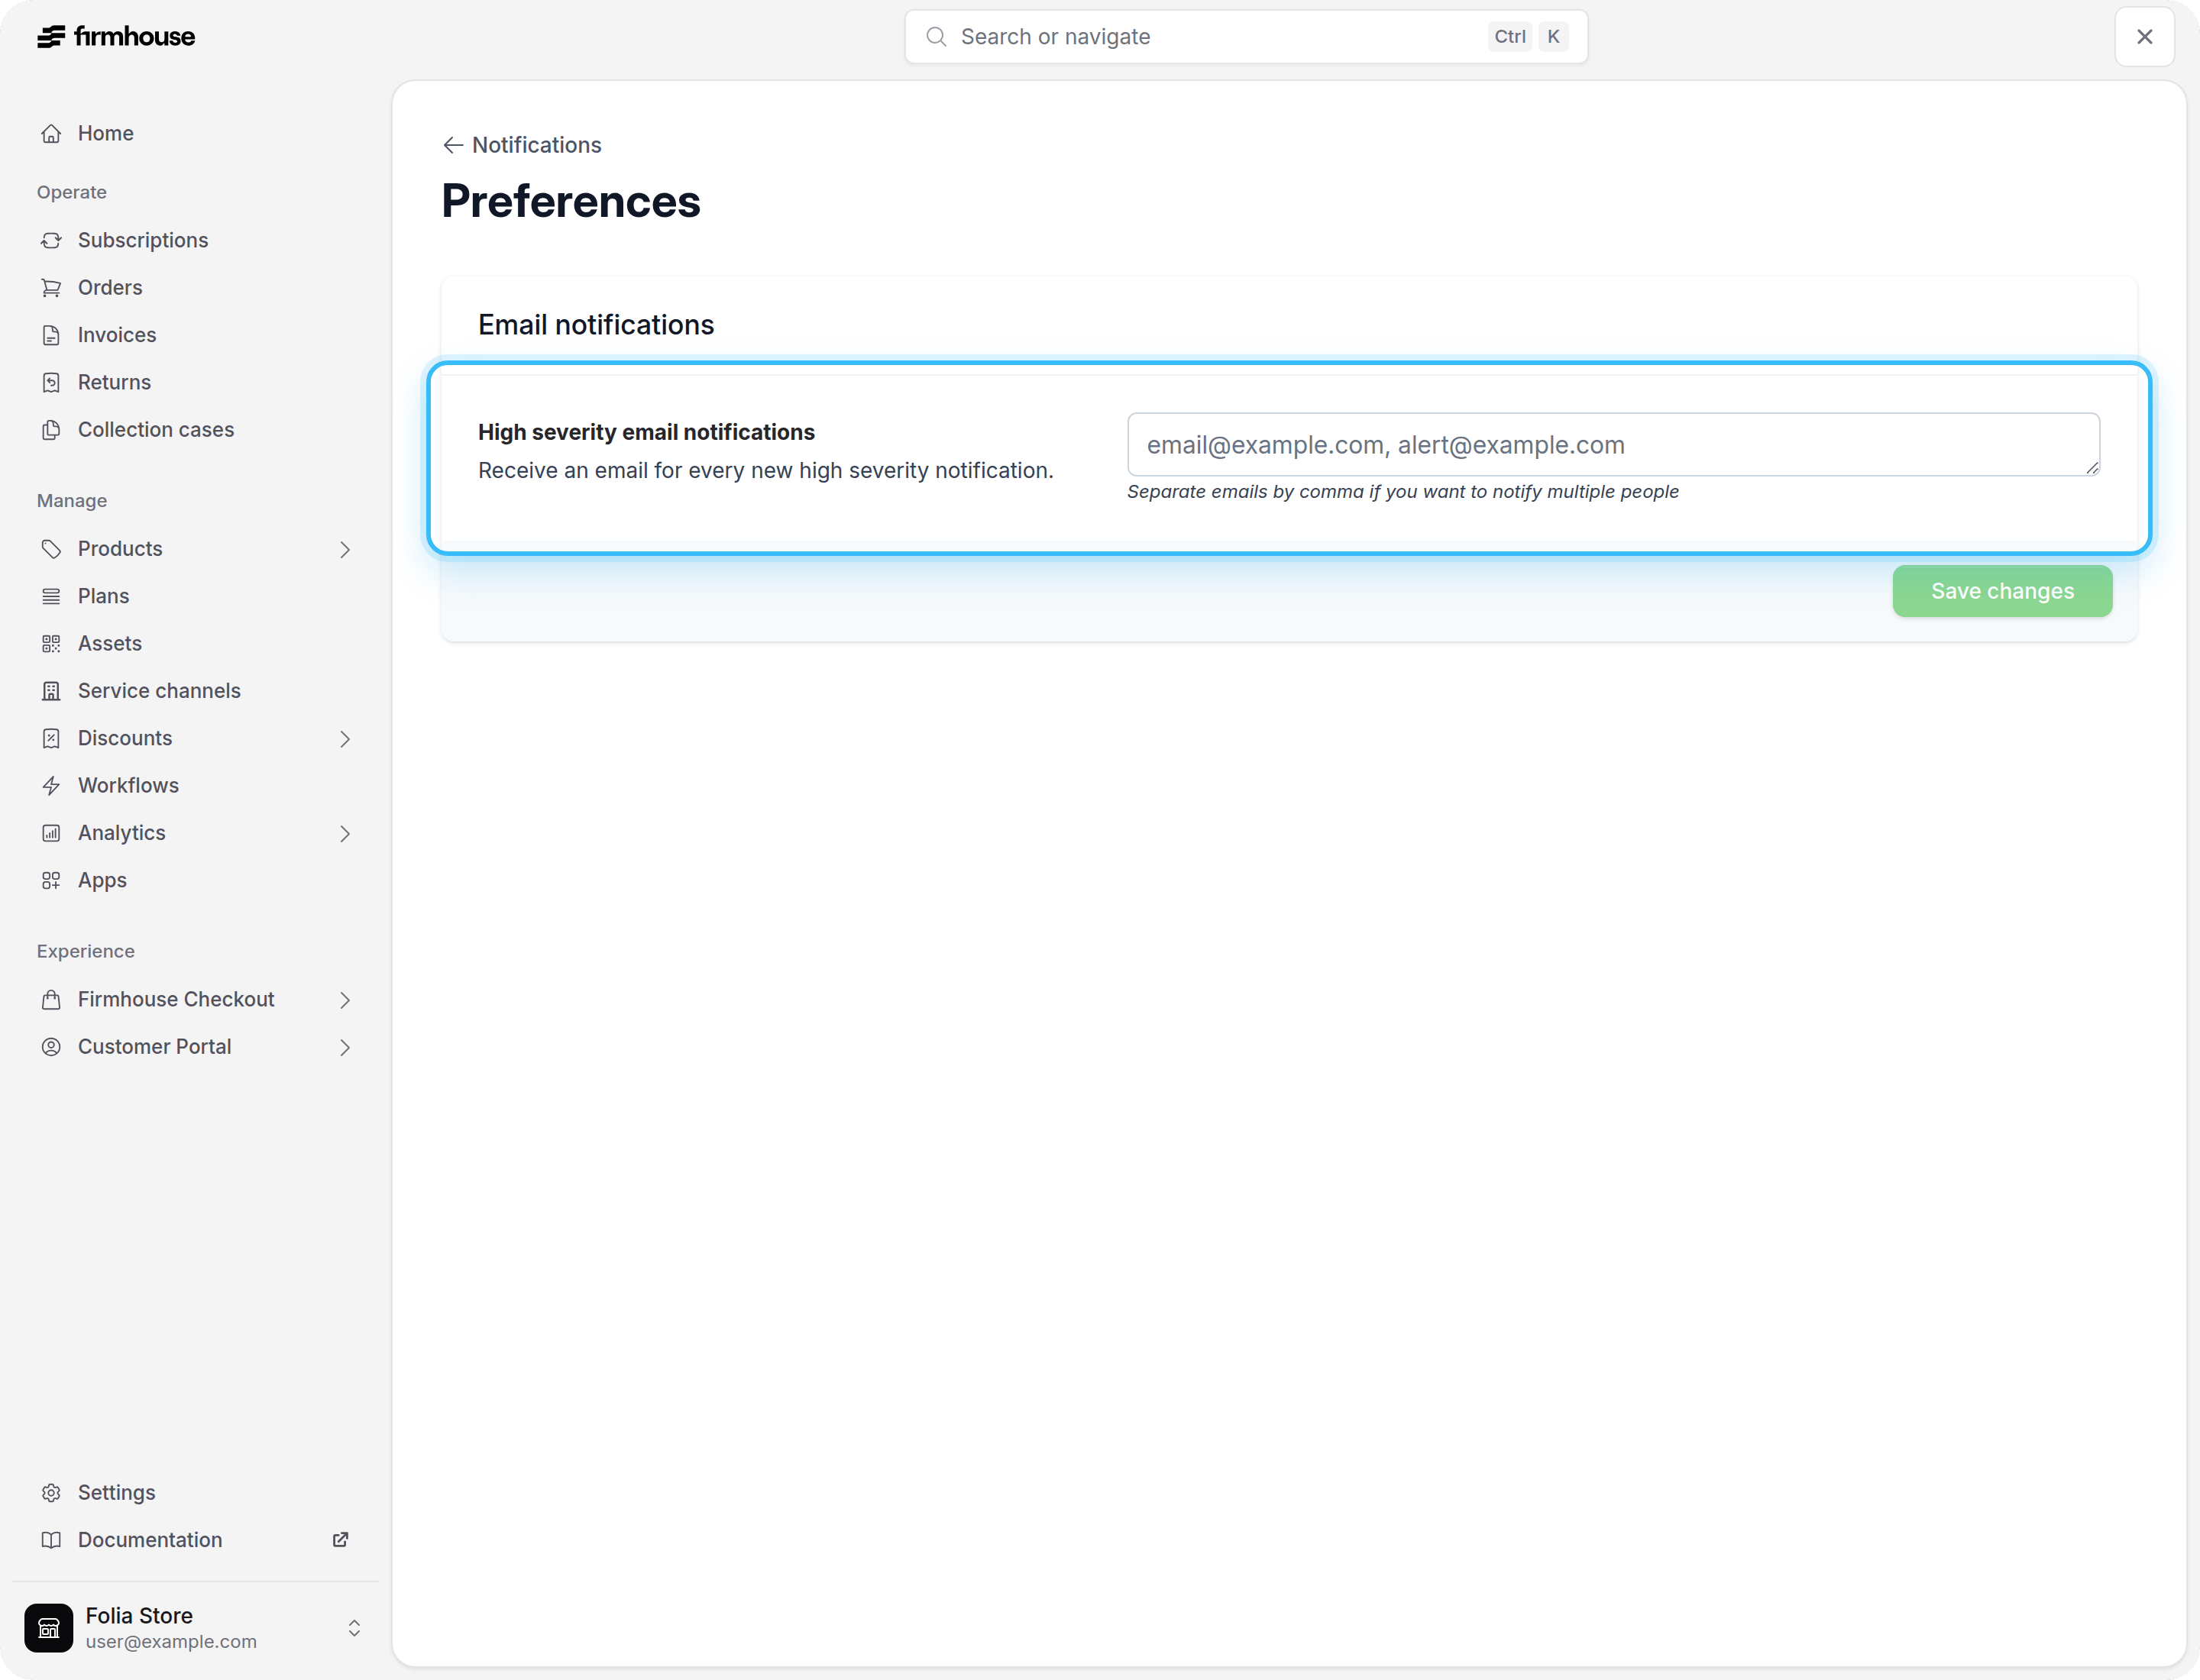The image size is (2200, 1680).
Task: Click the high severity email addresses field
Action: click(x=1613, y=445)
